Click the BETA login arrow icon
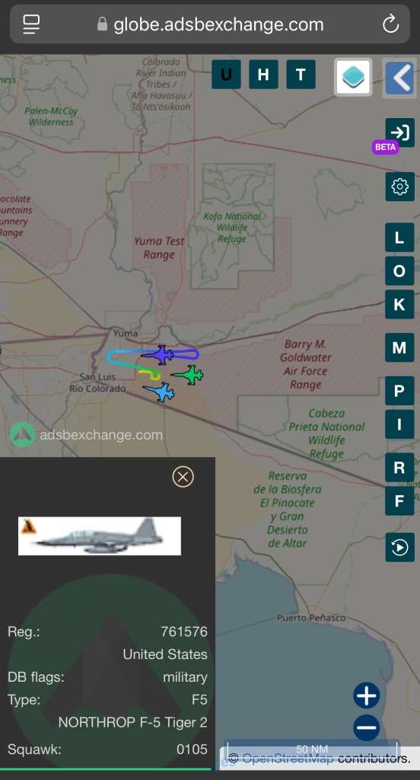This screenshot has height=780, width=420. tap(399, 133)
